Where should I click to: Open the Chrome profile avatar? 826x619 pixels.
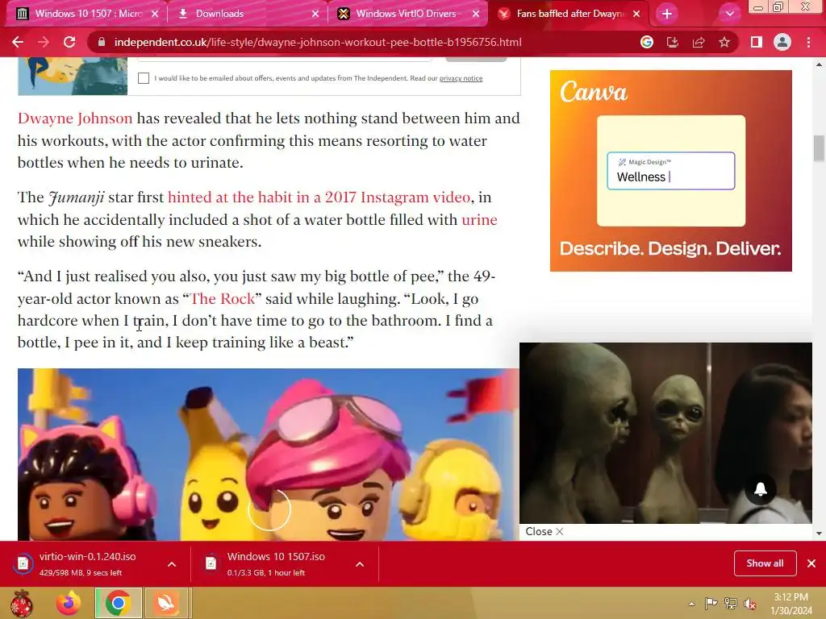pyautogui.click(x=782, y=42)
